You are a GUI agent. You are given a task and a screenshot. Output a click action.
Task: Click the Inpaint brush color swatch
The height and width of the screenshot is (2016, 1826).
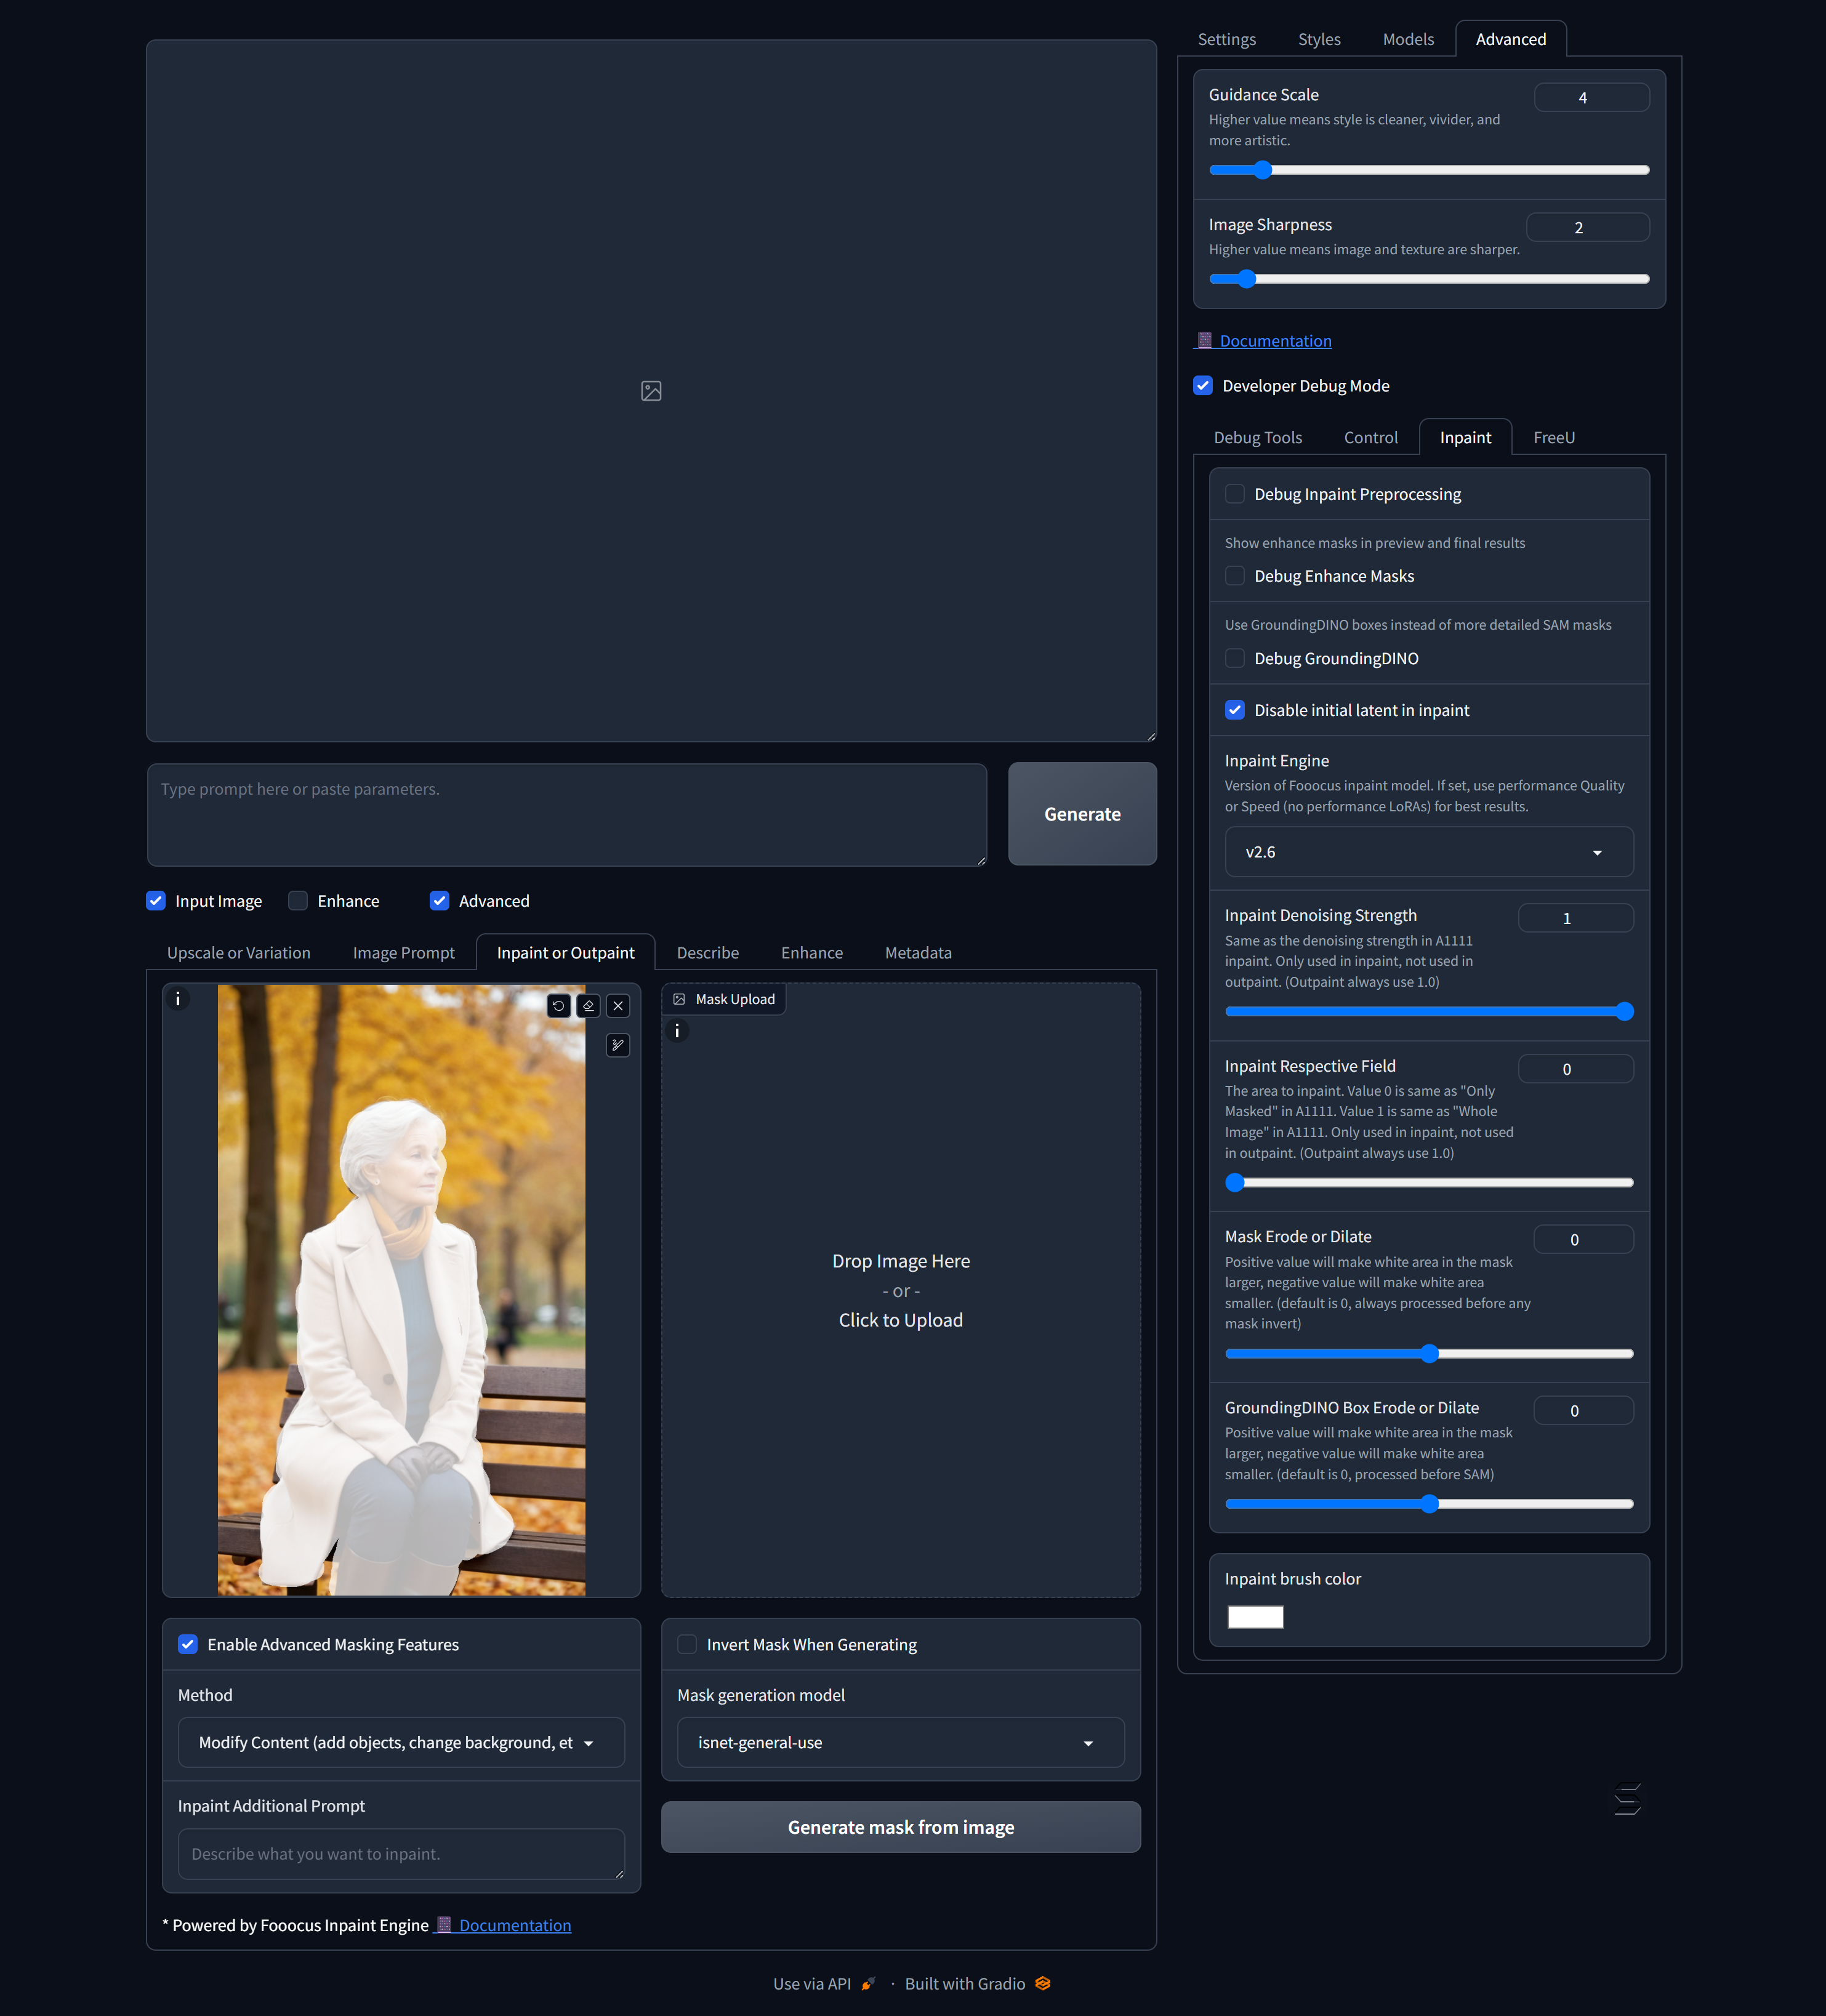[x=1255, y=1617]
